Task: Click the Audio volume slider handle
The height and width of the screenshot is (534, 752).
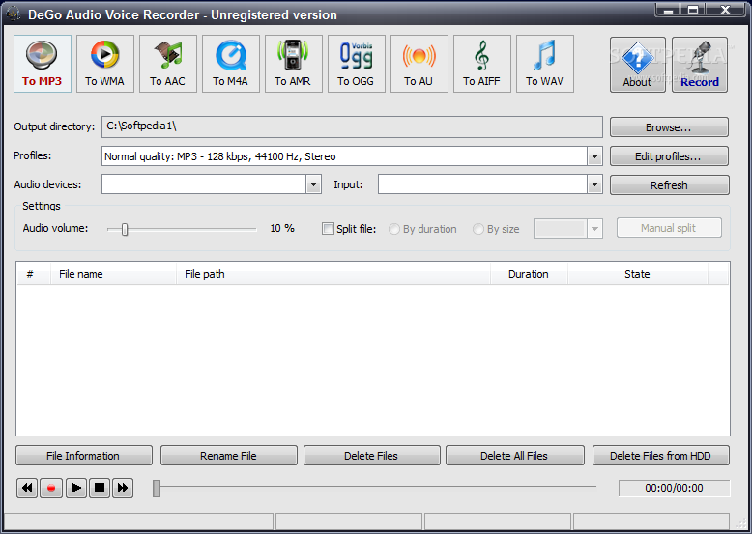Action: (125, 230)
